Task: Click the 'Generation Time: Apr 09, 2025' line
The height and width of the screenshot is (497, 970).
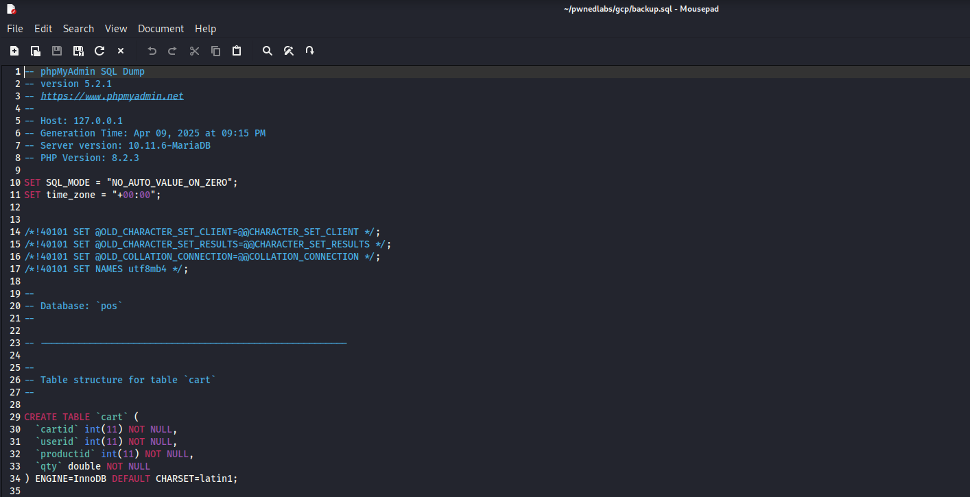Action: click(145, 133)
